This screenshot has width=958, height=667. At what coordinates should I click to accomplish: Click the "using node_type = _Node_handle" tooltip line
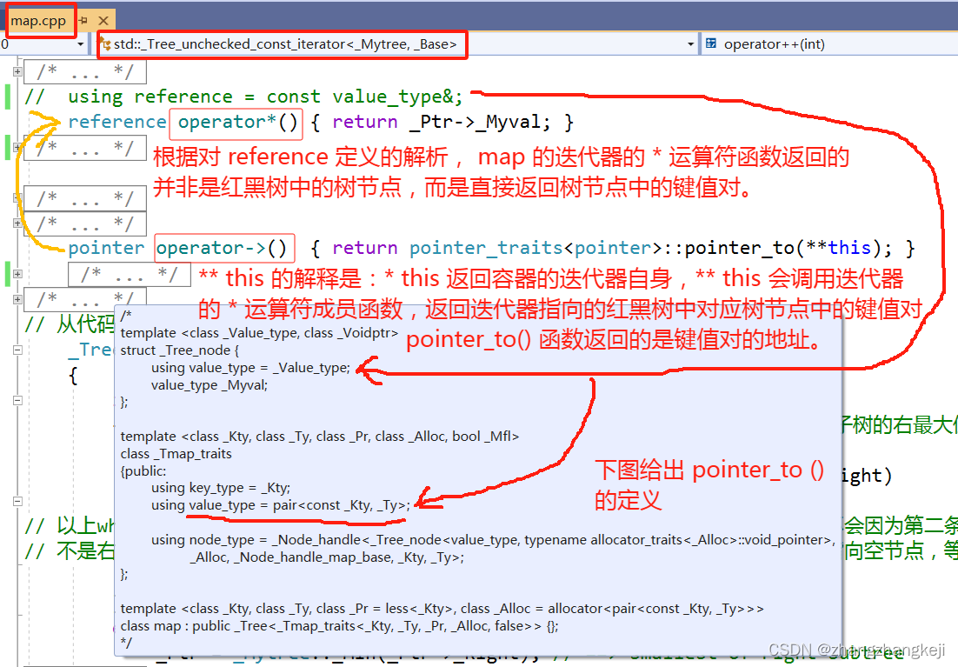click(492, 540)
